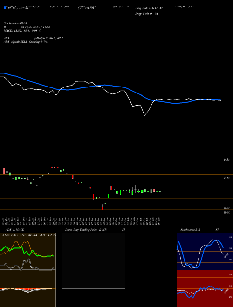The height and width of the screenshot is (307, 233).
Task: Click the Day Vol: 0 M text
Action: 146,14
